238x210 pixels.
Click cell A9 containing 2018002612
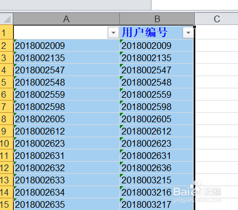click(x=67, y=131)
